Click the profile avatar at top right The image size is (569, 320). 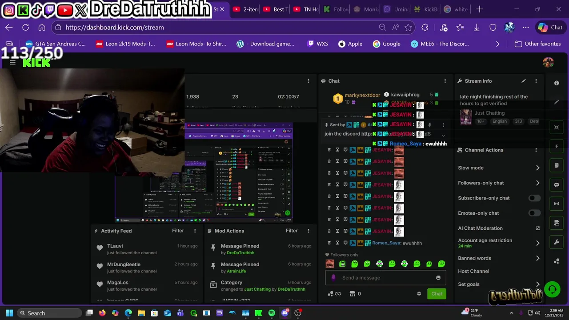548,62
